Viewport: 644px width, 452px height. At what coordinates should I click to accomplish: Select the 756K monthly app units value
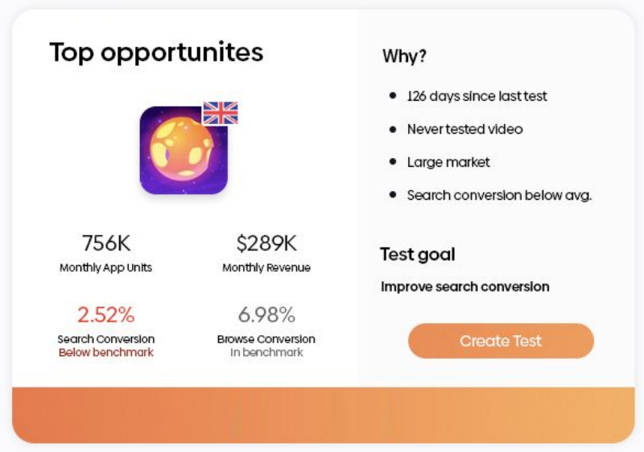105,243
